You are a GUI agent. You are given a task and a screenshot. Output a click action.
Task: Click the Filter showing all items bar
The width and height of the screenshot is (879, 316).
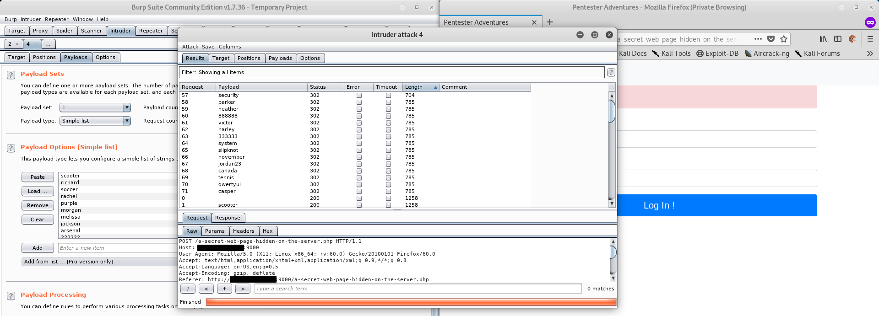391,72
